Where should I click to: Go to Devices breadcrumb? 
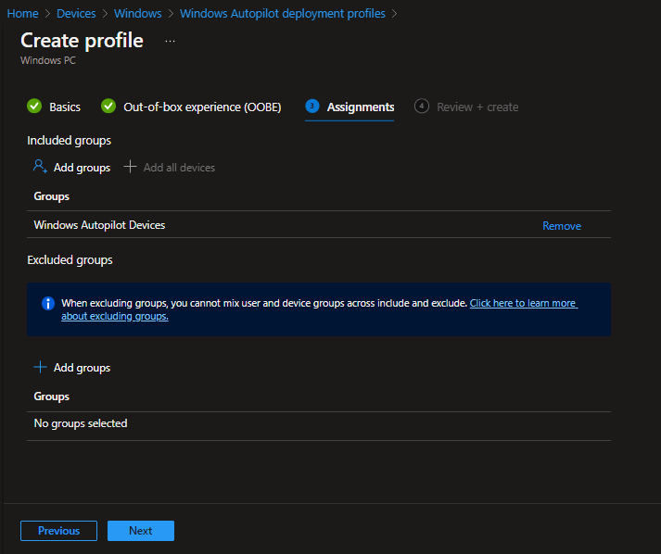(76, 14)
